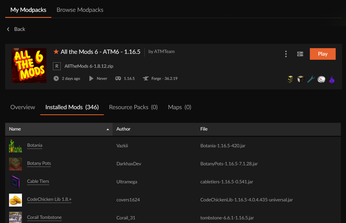Open the CodeChicken Lib 1.8.+ mod link

pyautogui.click(x=49, y=199)
